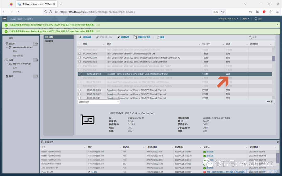The width and height of the screenshot is (282, 176).
Task: Click the refresh toolbar button
Action: 160,37
